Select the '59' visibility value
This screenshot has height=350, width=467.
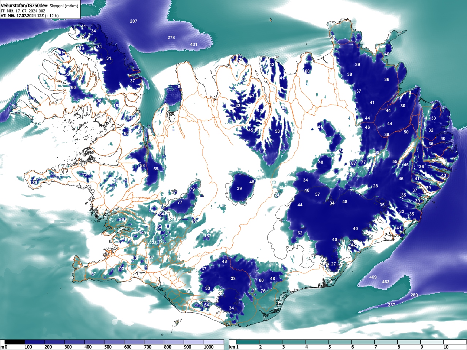(156, 169)
